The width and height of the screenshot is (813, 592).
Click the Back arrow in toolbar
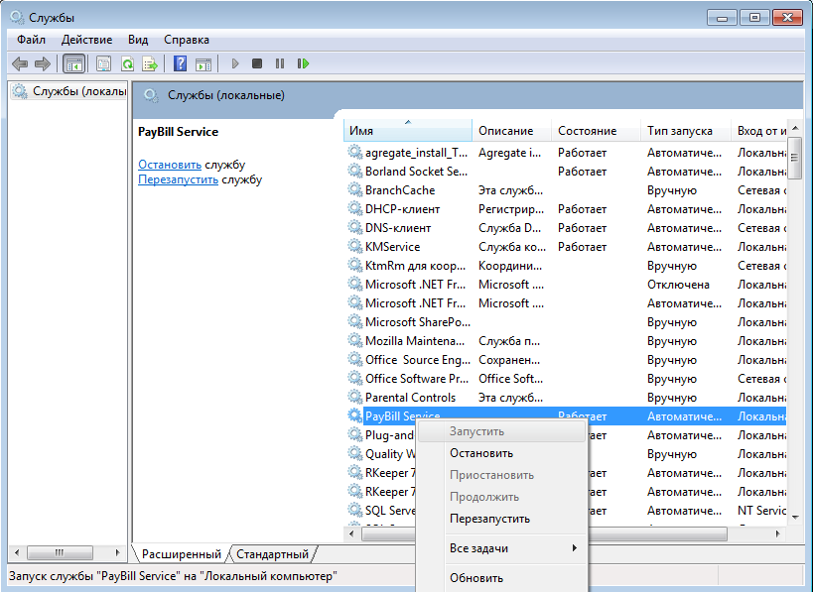(x=19, y=63)
